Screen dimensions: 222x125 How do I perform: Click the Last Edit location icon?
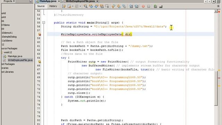tap(64, 6)
